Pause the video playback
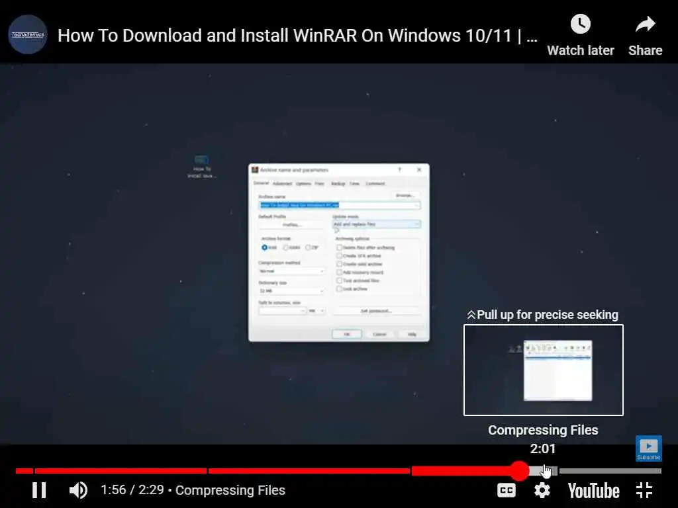The image size is (678, 508). pos(39,490)
